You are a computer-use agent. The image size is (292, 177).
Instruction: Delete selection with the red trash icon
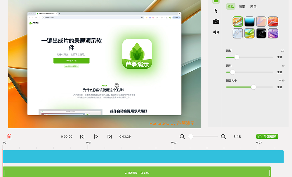[x=9, y=137]
